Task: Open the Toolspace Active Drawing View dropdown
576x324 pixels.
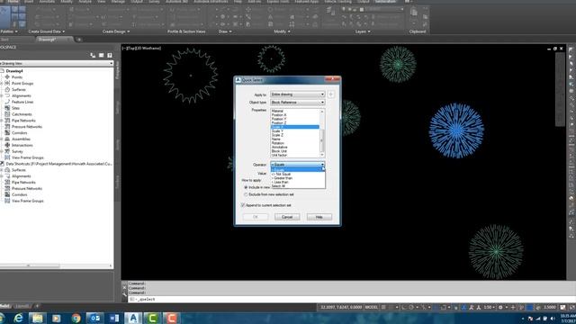Action: click(57, 63)
